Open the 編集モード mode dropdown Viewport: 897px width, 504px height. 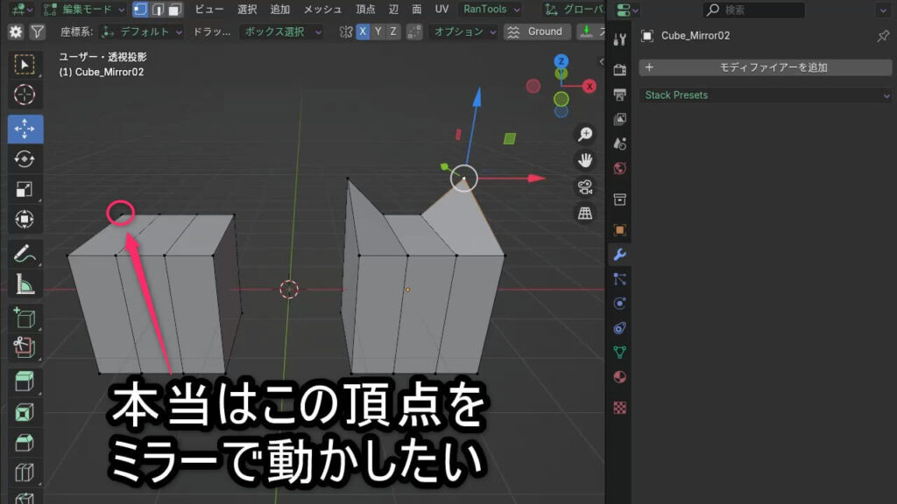pyautogui.click(x=86, y=10)
